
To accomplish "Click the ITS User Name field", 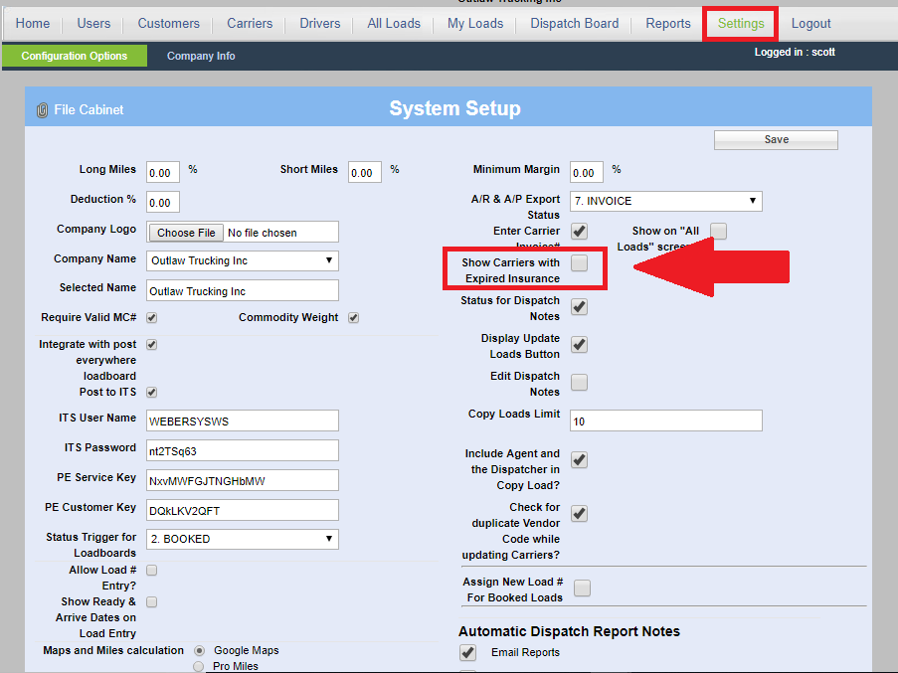I will click(x=243, y=421).
